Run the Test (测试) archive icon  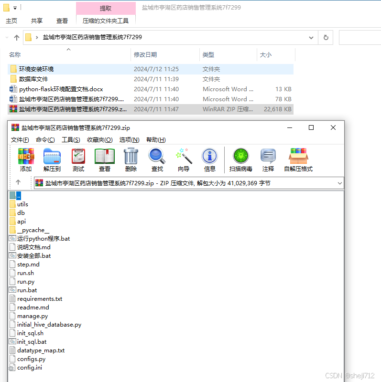pos(78,157)
